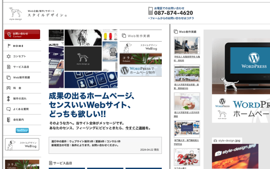Viewport: 270px width, 169px height.
Task: Open the コラム Column banner beside the collage
Action: click(x=141, y=59)
